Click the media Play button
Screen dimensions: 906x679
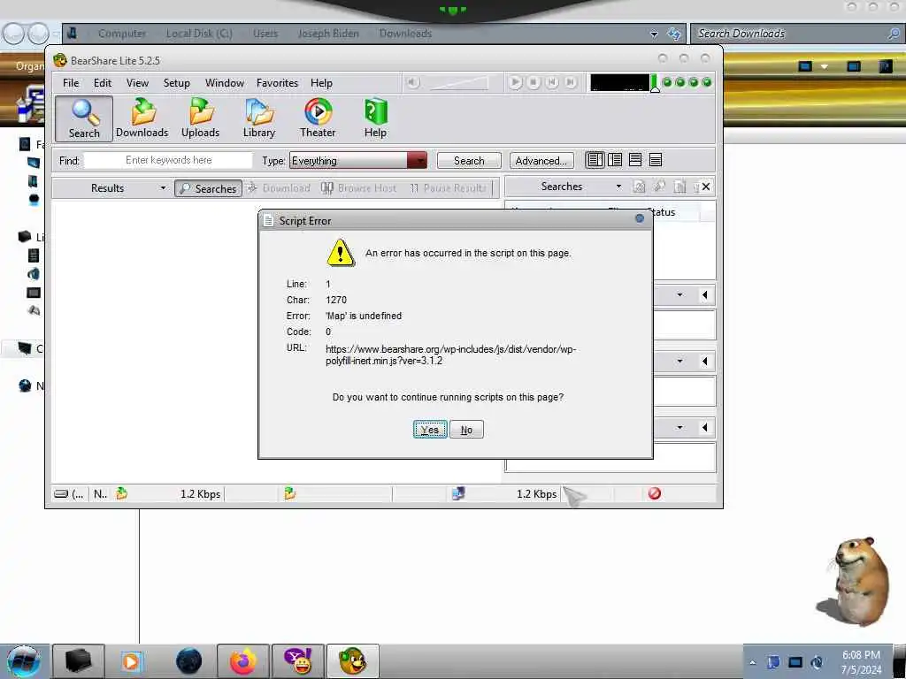tap(515, 82)
